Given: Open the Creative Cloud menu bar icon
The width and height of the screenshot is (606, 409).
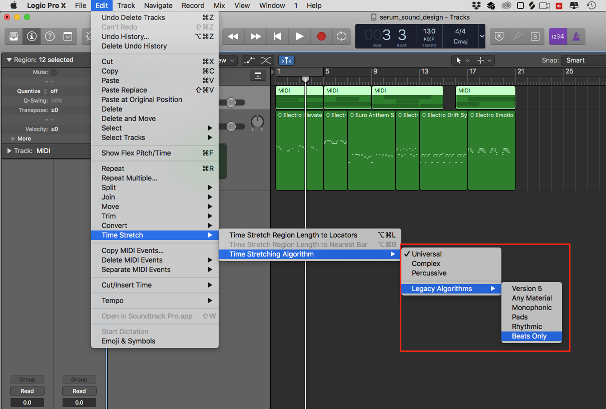Looking at the screenshot, I should (x=505, y=5).
